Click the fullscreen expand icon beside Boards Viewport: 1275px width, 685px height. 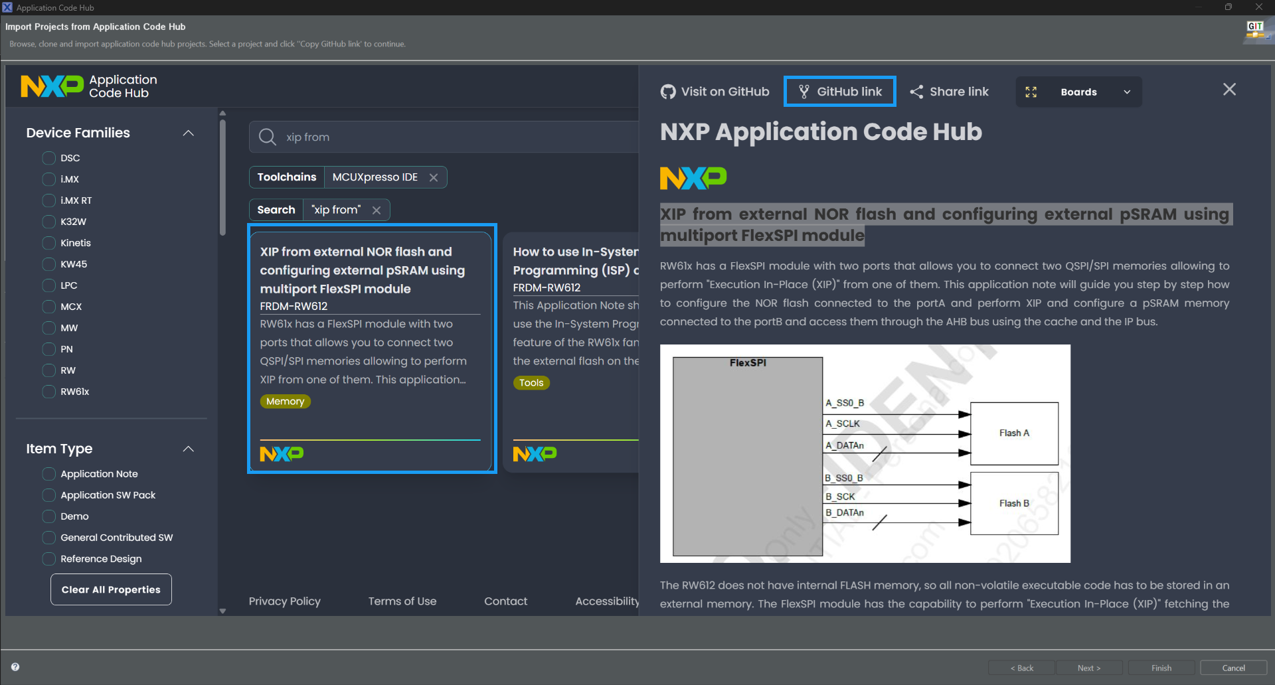click(x=1031, y=92)
